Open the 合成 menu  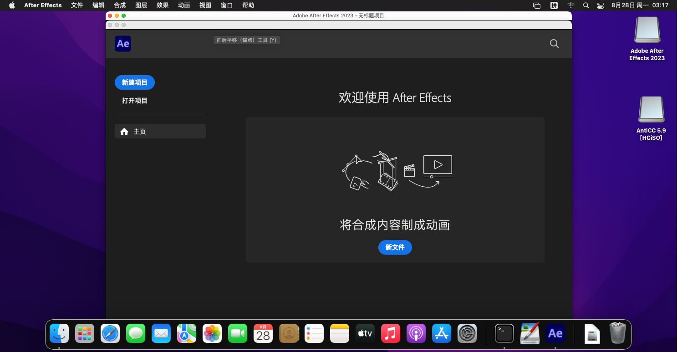pyautogui.click(x=120, y=5)
